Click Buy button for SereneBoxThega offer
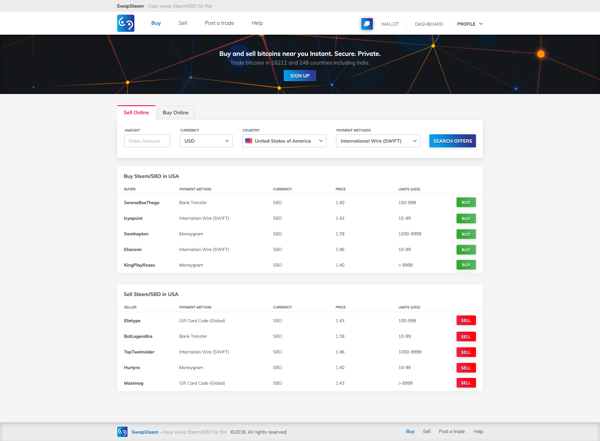The height and width of the screenshot is (441, 600). pyautogui.click(x=466, y=202)
